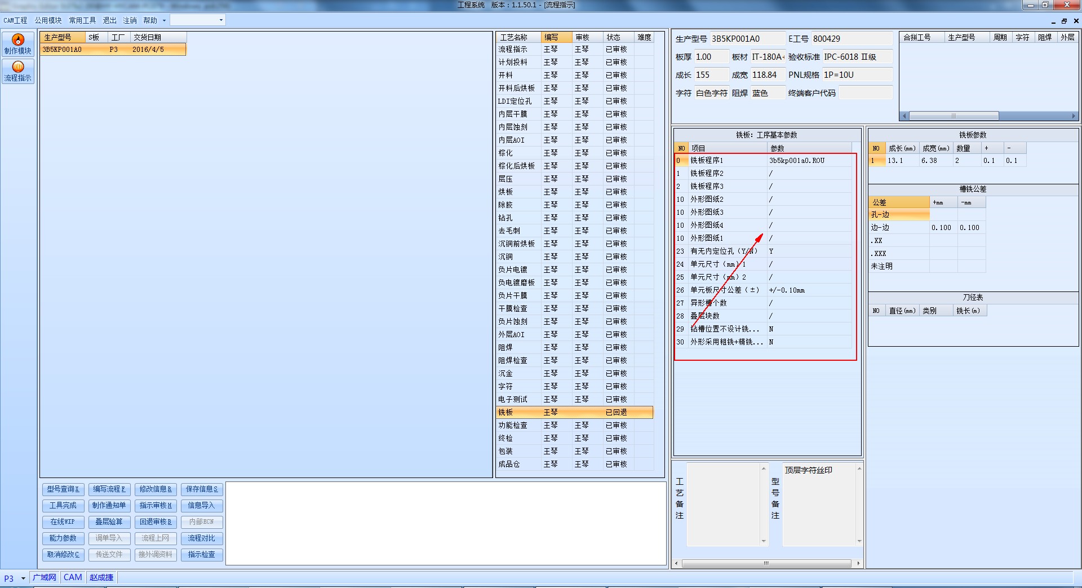The height and width of the screenshot is (588, 1082).
Task: Select the 棕化 process row
Action: (575, 153)
